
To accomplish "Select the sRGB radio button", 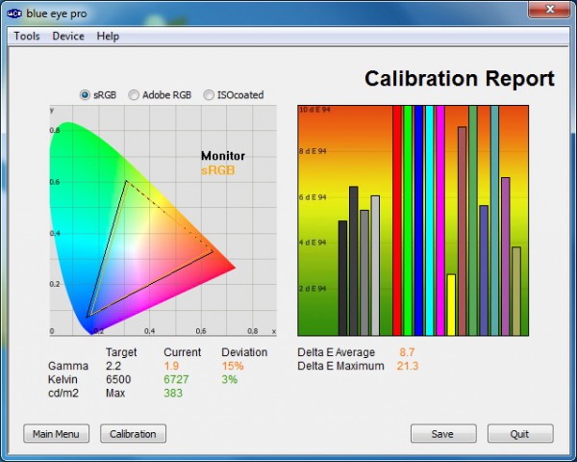I will click(85, 95).
